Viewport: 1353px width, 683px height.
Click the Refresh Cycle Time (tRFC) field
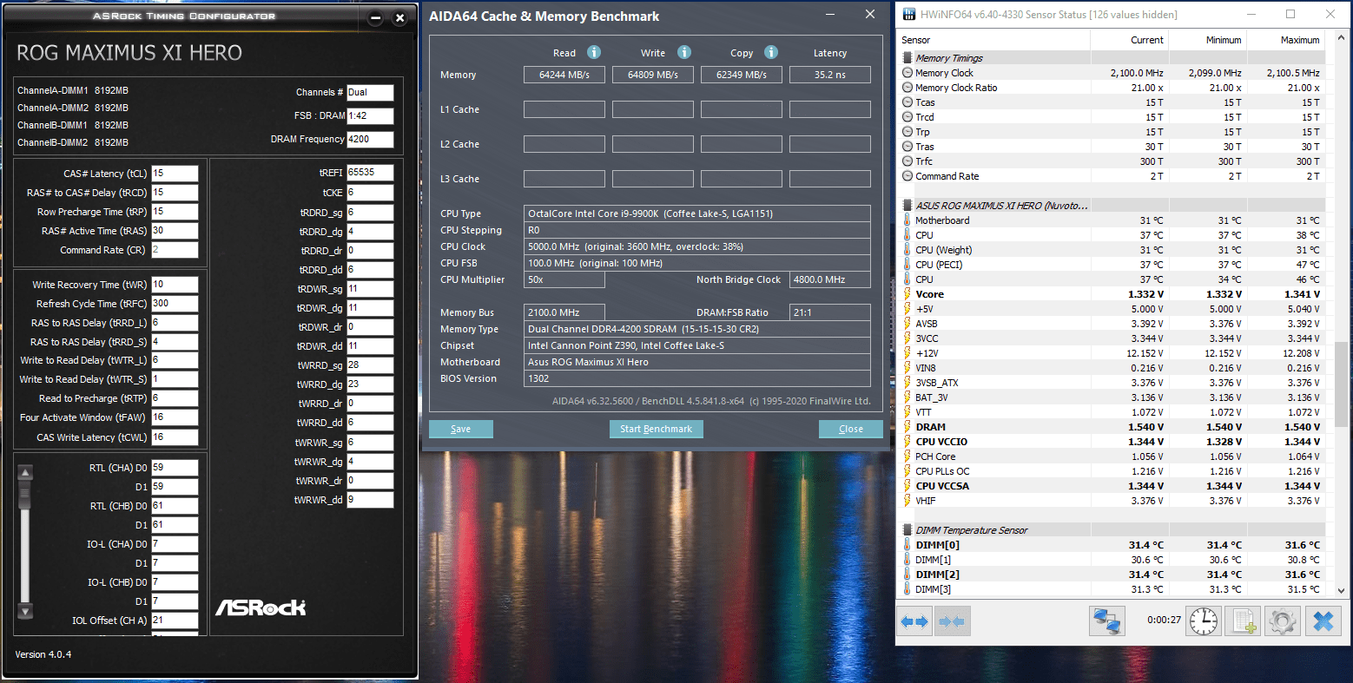point(175,304)
